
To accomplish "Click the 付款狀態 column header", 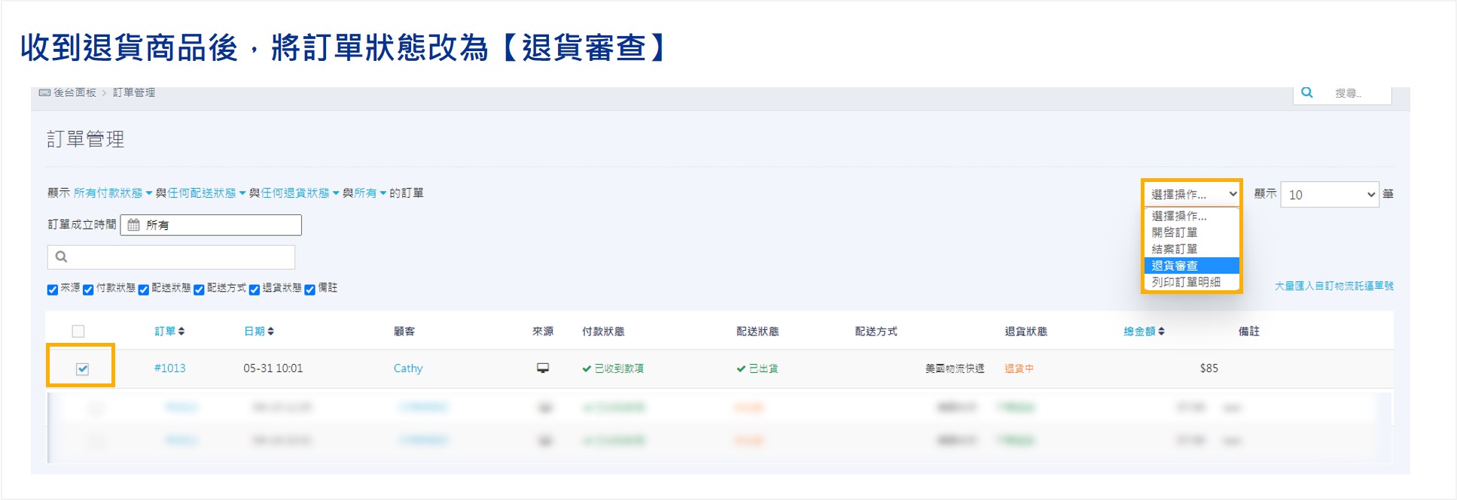I will pyautogui.click(x=603, y=331).
